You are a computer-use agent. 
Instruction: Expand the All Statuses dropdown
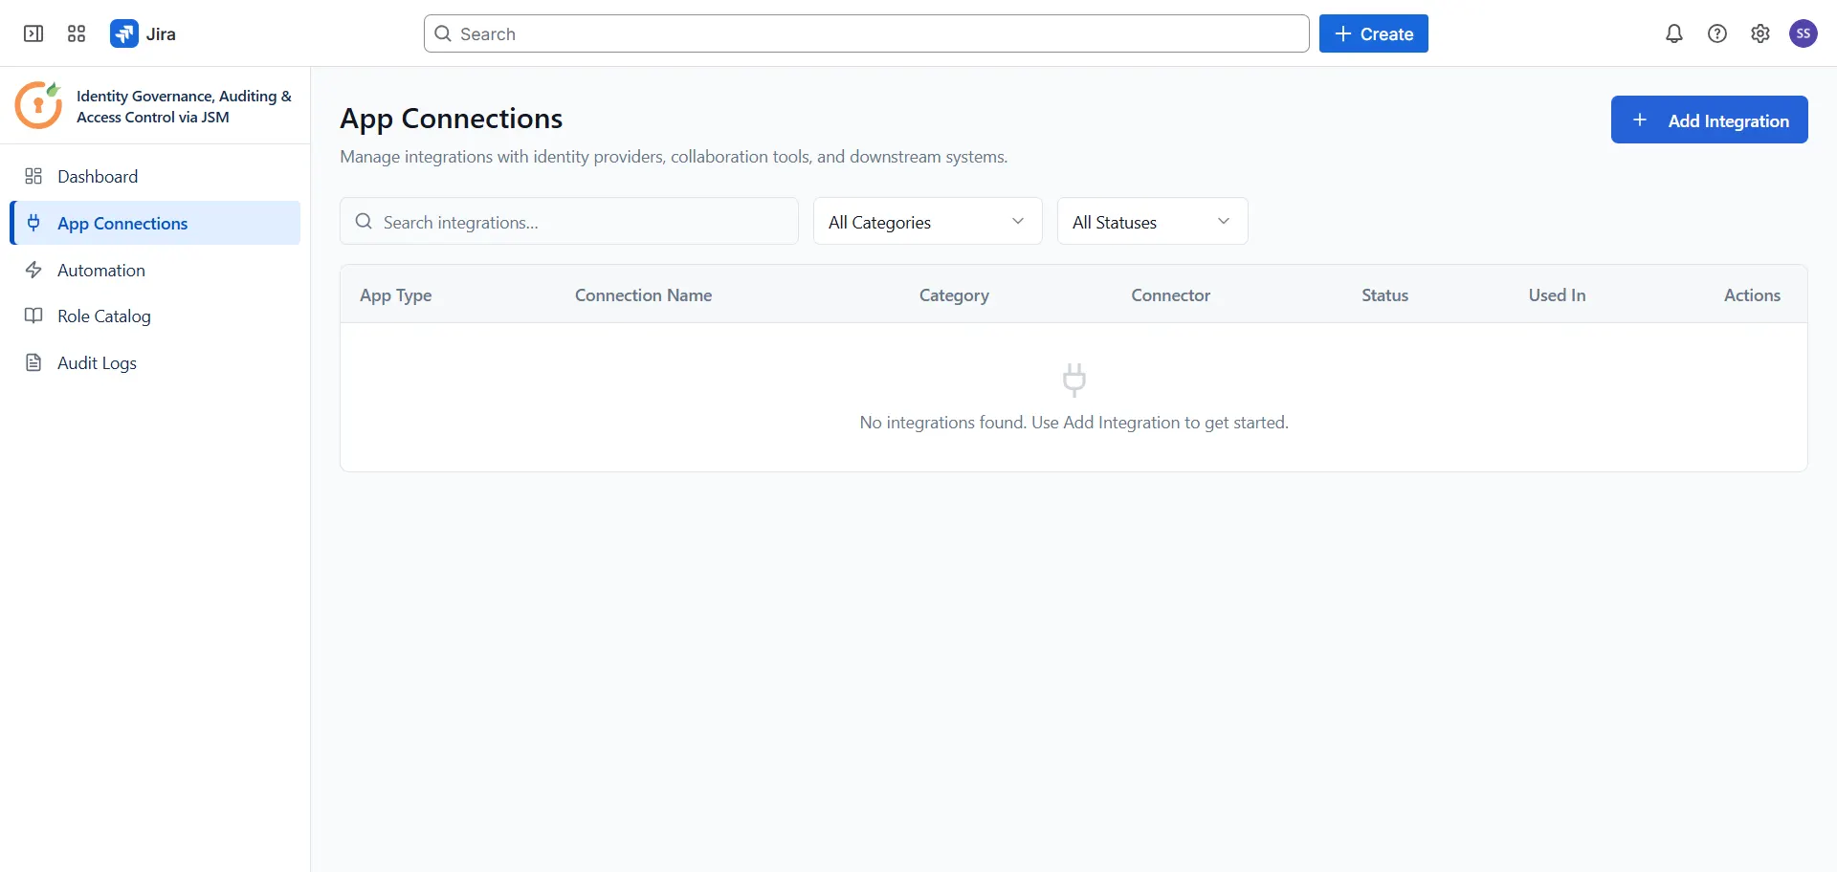tap(1152, 221)
